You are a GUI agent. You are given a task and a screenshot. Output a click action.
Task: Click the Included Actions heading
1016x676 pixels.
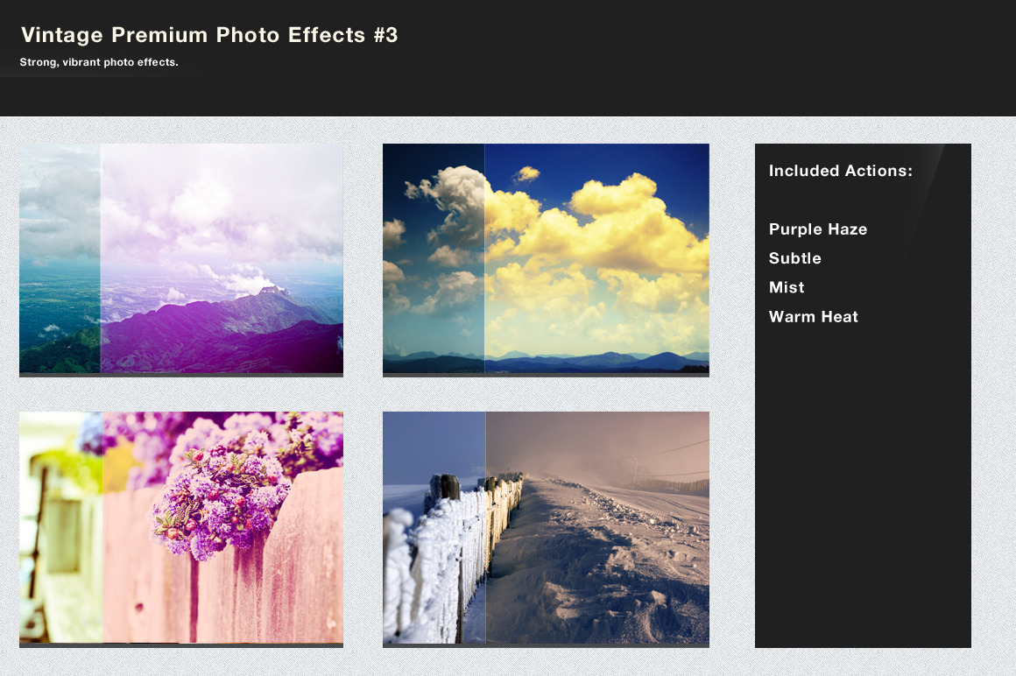pos(840,171)
